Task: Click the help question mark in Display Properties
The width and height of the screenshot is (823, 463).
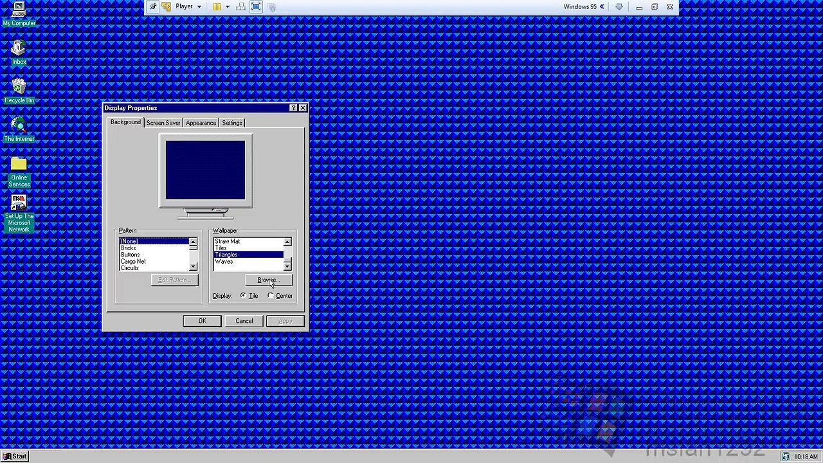Action: 293,108
